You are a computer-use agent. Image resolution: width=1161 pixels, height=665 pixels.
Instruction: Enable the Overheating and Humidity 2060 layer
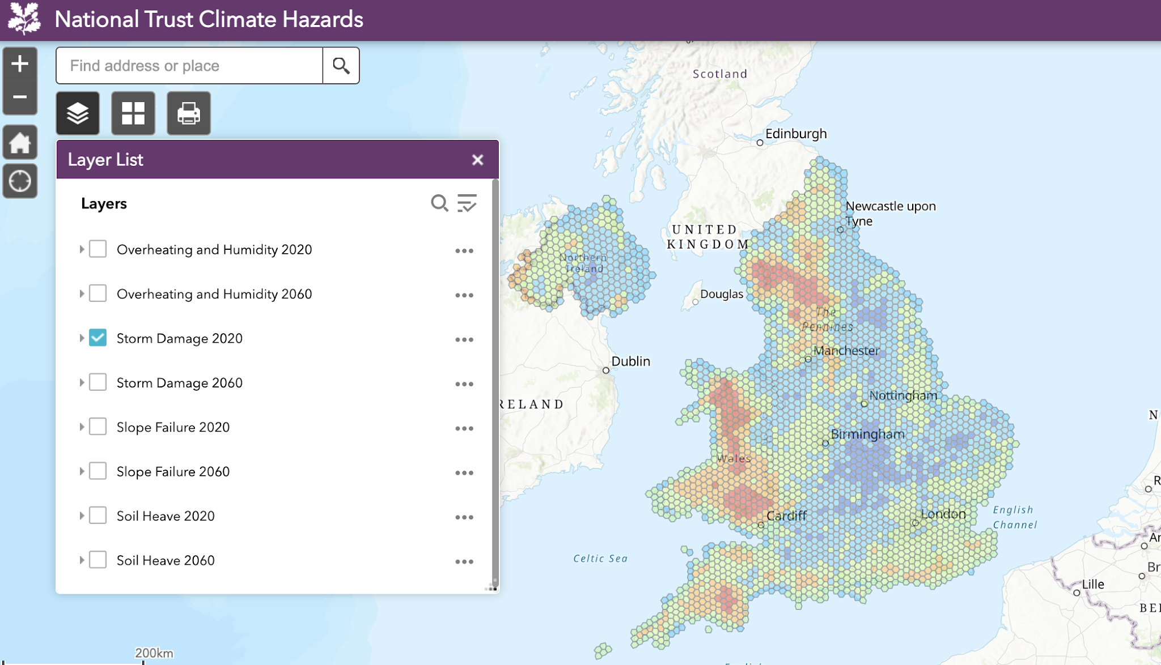[98, 293]
